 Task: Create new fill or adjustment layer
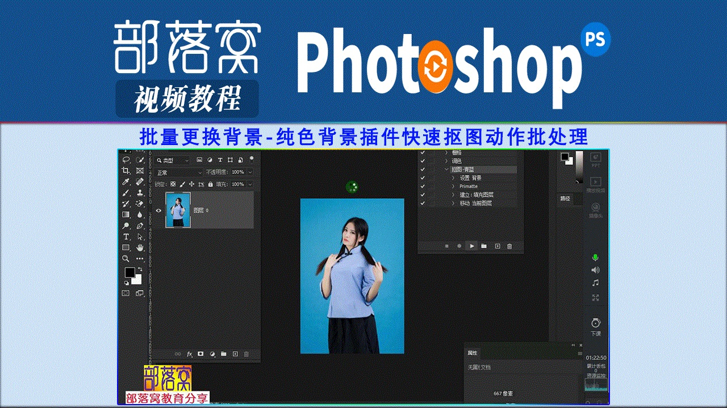[x=212, y=354]
